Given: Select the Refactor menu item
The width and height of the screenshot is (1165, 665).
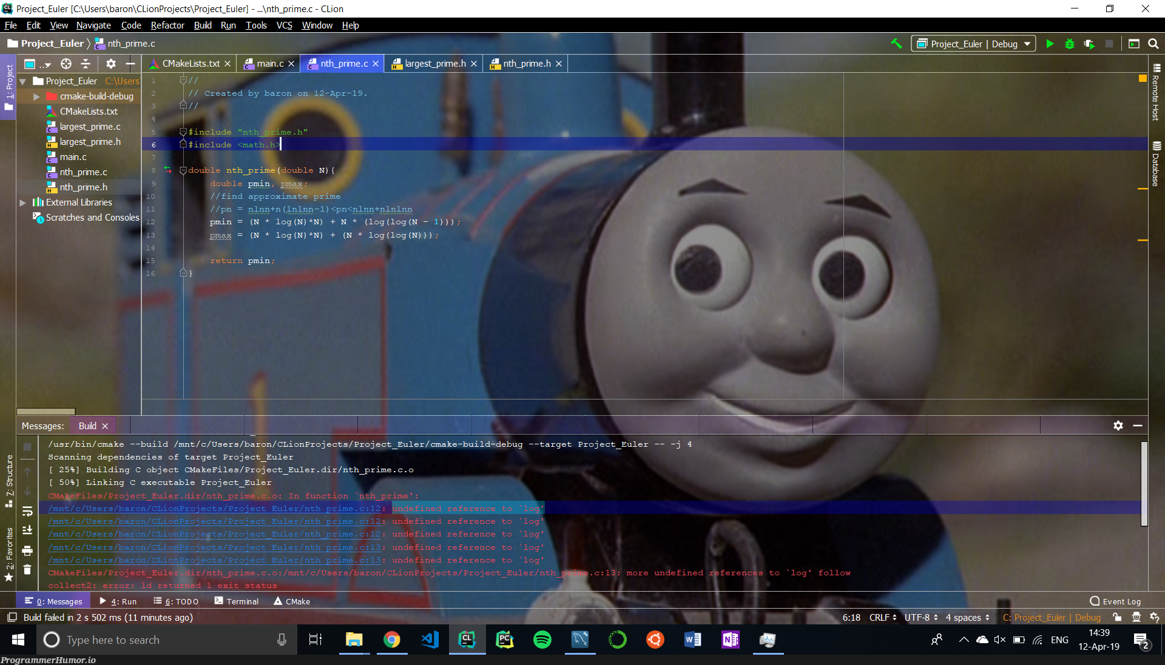Looking at the screenshot, I should point(166,25).
